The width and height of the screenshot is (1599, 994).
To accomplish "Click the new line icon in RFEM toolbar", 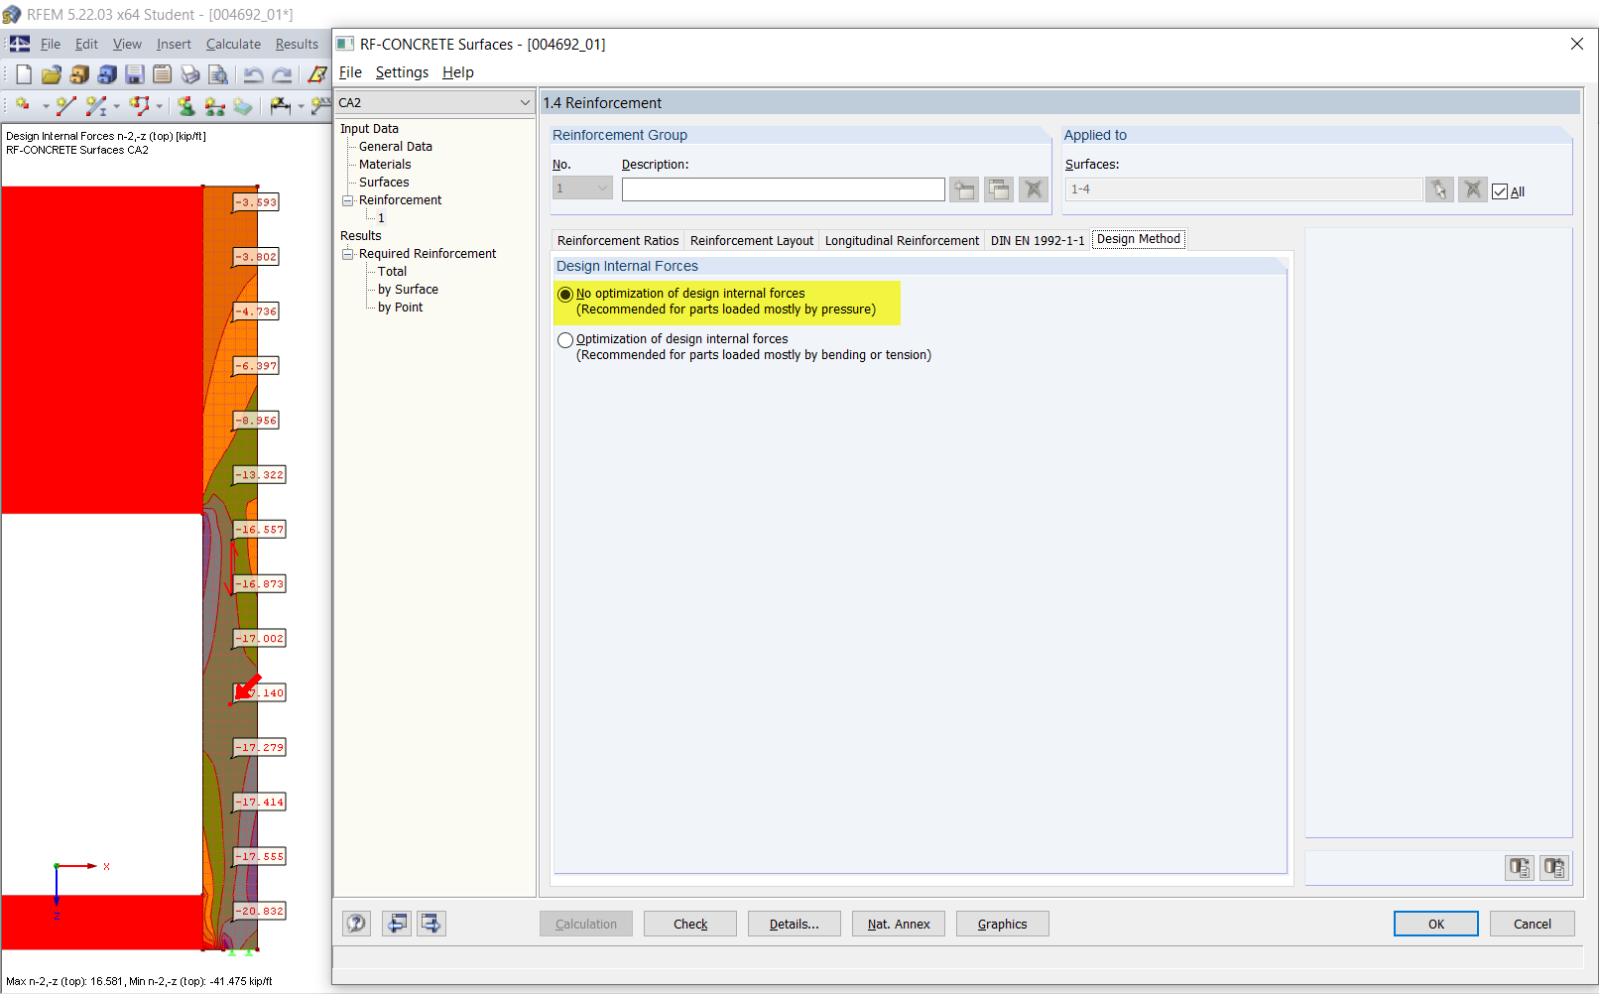I will pos(66,105).
